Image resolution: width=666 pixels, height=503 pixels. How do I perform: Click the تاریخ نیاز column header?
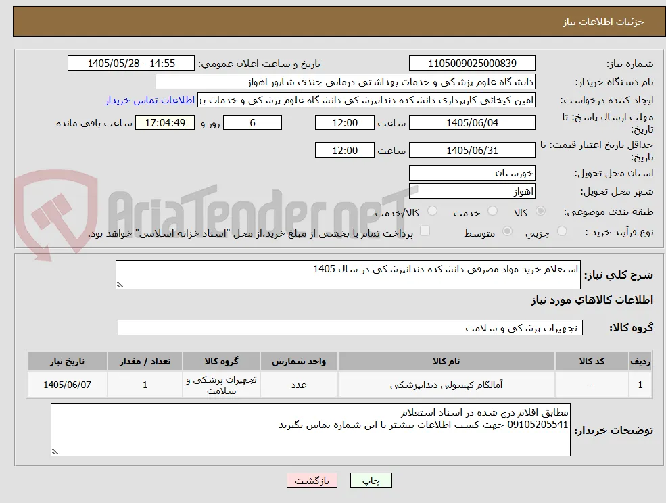[x=67, y=361]
